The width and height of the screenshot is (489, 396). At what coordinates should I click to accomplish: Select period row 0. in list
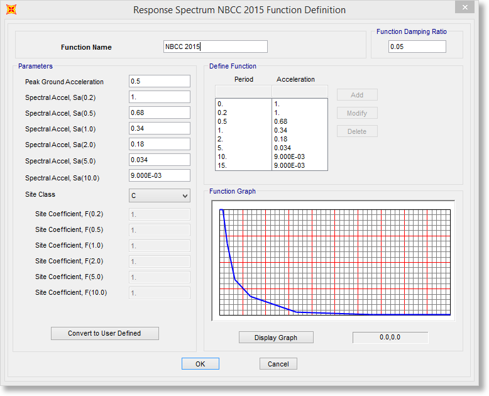click(220, 104)
